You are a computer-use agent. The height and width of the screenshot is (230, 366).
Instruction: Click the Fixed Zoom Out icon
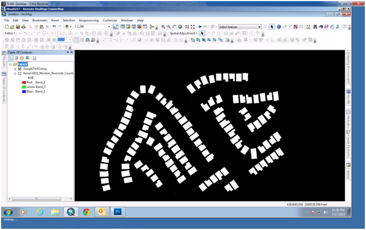(192, 27)
